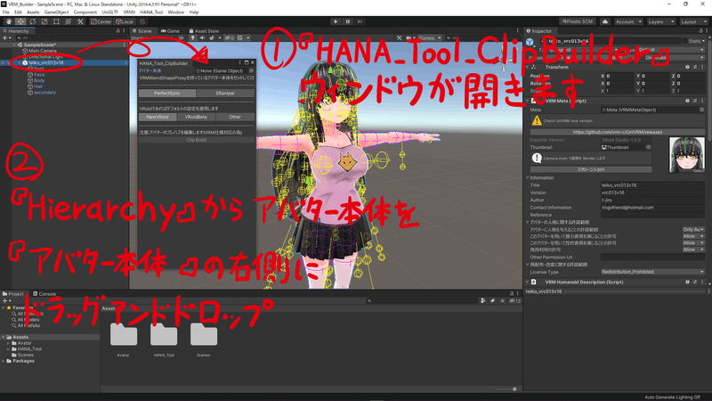Open the Avatar folder in Assets
Screen dimensions: 712x401
pyautogui.click(x=124, y=340)
